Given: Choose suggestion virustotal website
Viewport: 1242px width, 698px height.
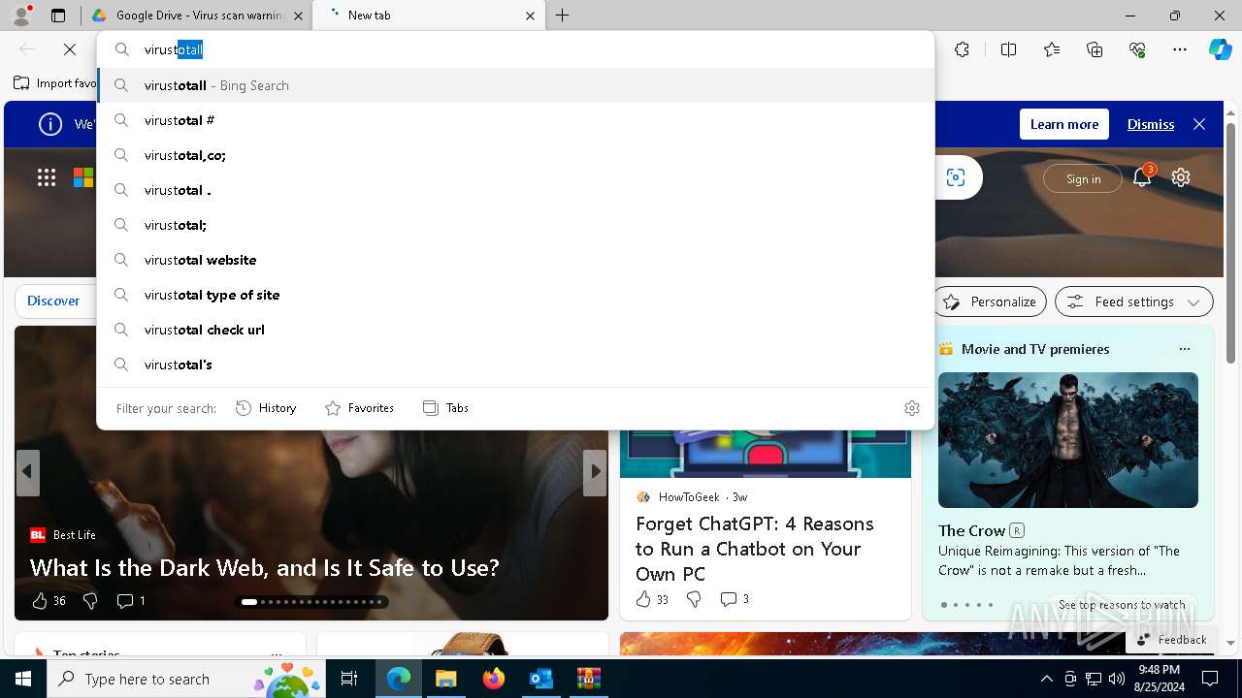Looking at the screenshot, I should [x=516, y=260].
